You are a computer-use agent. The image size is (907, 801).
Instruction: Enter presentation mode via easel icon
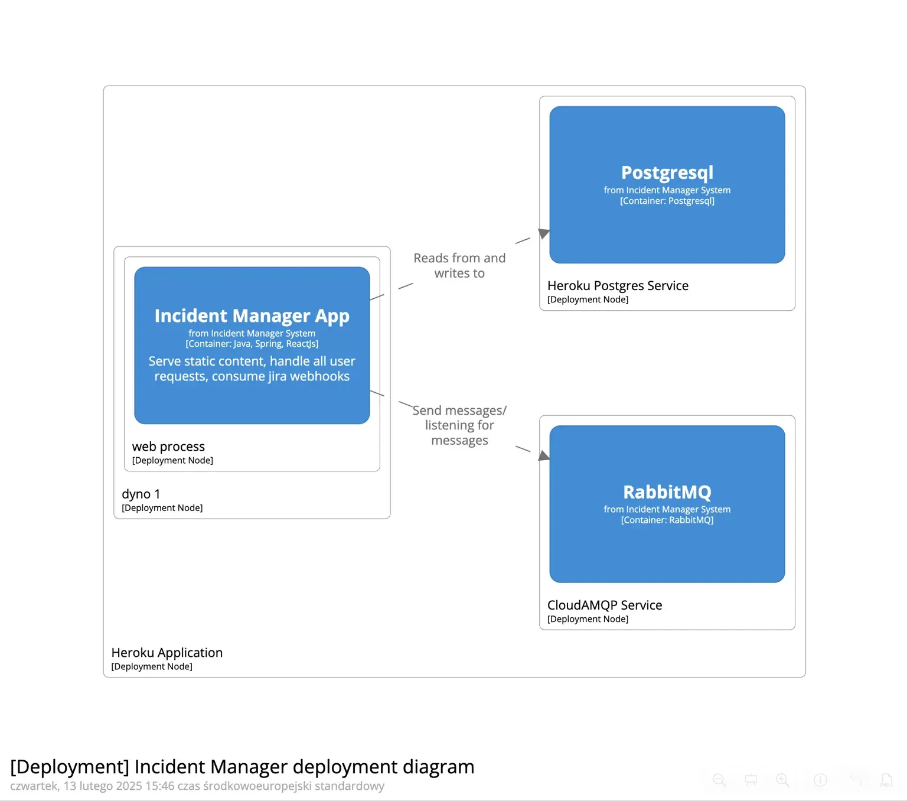tap(751, 780)
